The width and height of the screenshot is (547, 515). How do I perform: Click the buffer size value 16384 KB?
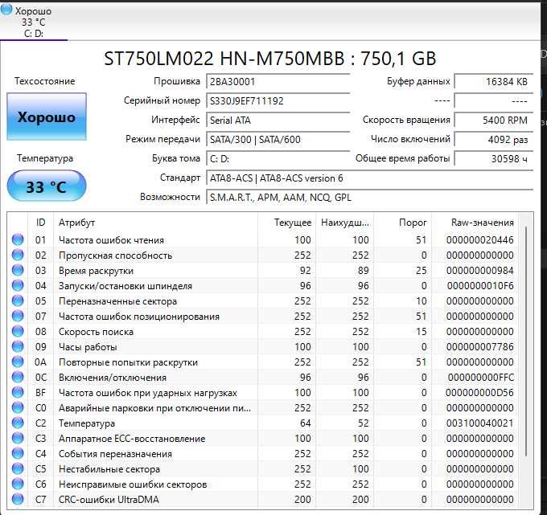pyautogui.click(x=494, y=81)
